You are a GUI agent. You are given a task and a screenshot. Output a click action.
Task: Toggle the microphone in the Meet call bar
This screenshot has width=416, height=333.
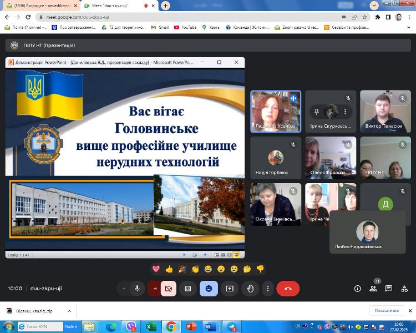(137, 289)
